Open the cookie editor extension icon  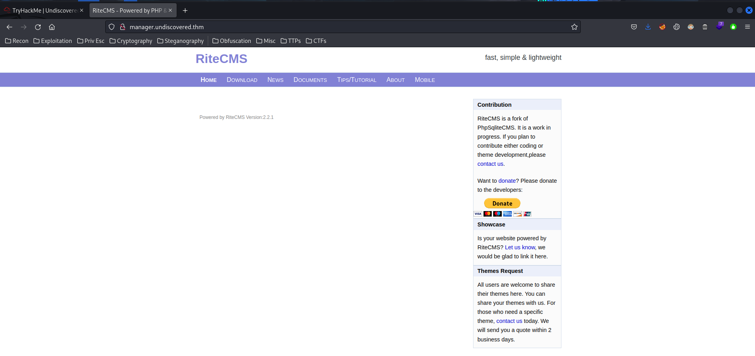[677, 27]
